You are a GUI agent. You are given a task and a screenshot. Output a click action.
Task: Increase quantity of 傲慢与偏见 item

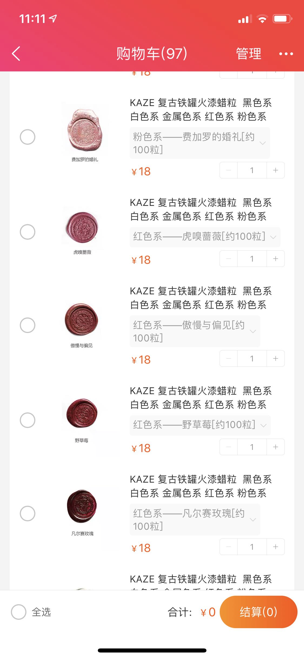coord(275,358)
